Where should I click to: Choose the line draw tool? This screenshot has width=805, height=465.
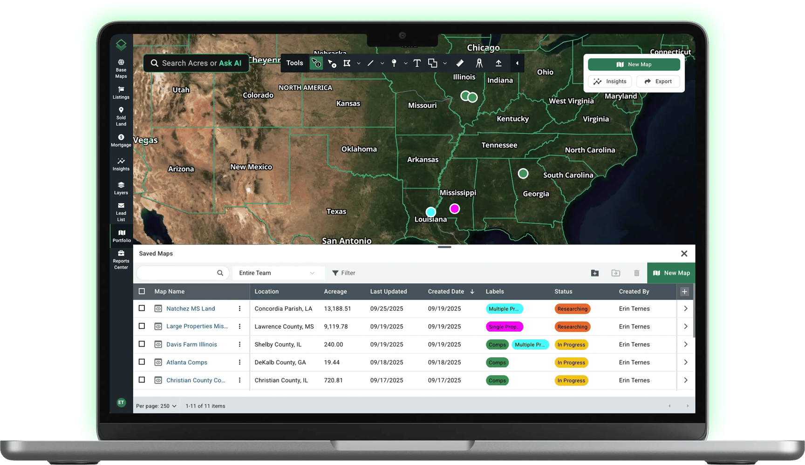pyautogui.click(x=370, y=63)
